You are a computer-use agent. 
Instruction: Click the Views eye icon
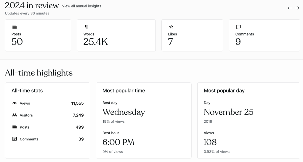(15, 103)
